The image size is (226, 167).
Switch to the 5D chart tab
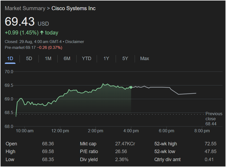pyautogui.click(x=29, y=59)
